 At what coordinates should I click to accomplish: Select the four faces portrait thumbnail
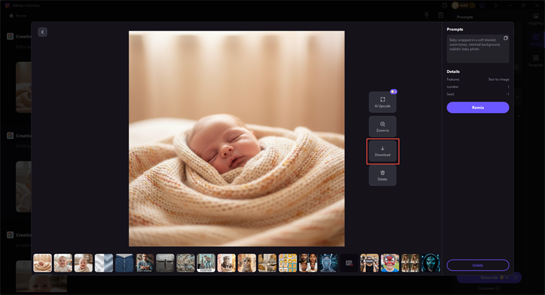click(309, 263)
